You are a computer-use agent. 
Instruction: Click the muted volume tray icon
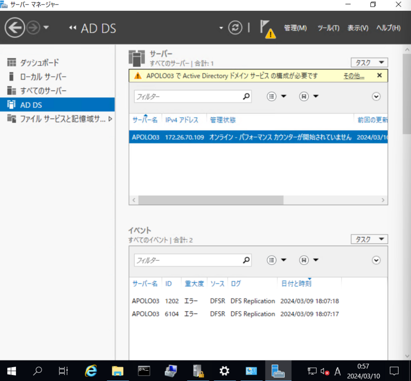(x=325, y=371)
